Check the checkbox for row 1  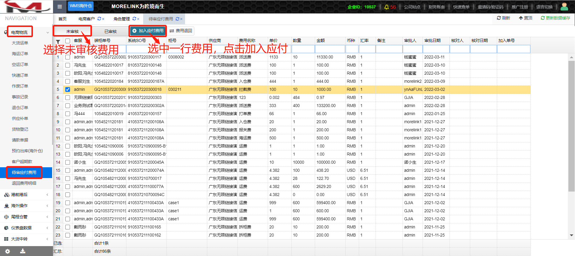68,57
